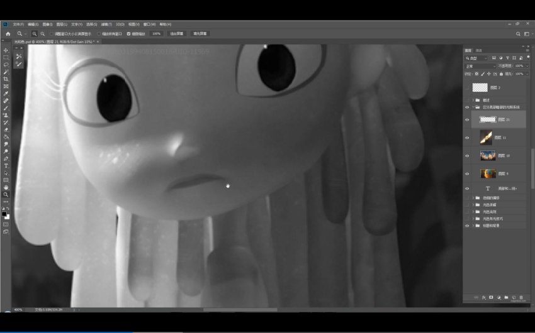Select the Eraser tool

click(6, 129)
